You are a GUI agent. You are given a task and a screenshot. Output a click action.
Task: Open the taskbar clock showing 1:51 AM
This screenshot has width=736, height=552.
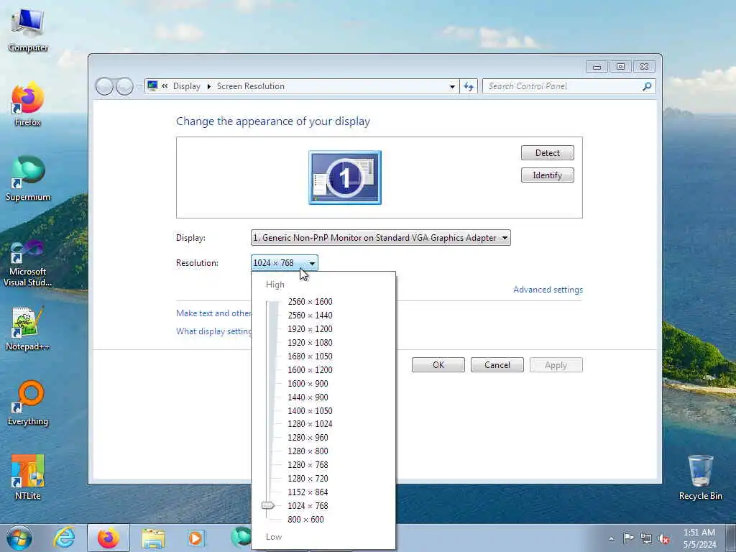(x=699, y=538)
